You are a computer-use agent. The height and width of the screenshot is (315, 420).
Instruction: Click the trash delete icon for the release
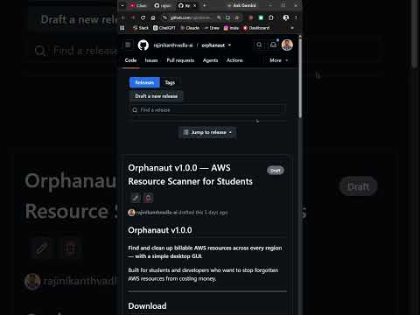point(148,199)
